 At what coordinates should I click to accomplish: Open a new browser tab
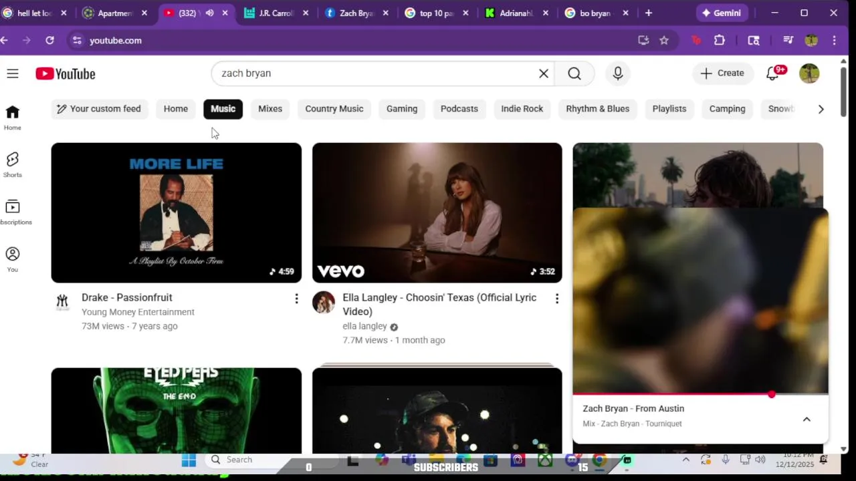pos(648,13)
